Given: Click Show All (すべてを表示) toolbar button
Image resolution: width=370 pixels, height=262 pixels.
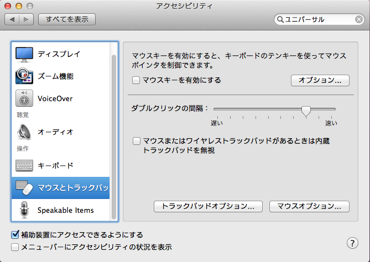Looking at the screenshot, I should [67, 19].
